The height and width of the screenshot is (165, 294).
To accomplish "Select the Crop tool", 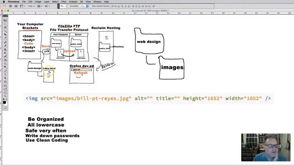I will [5, 35].
